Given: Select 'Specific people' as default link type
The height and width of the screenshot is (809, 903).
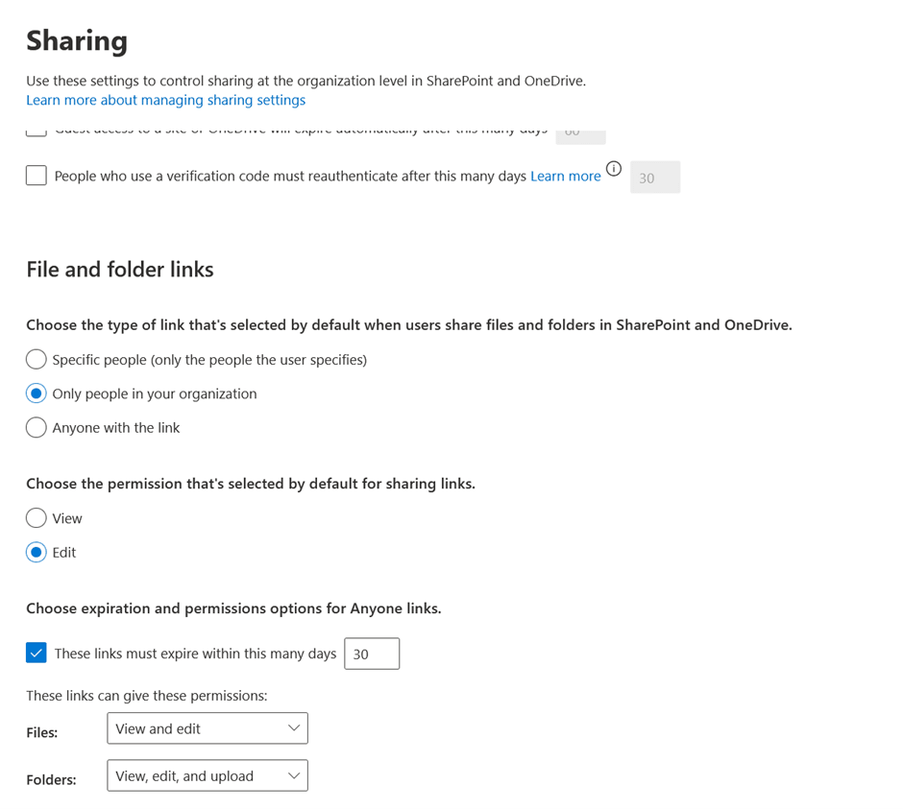Looking at the screenshot, I should coord(36,359).
